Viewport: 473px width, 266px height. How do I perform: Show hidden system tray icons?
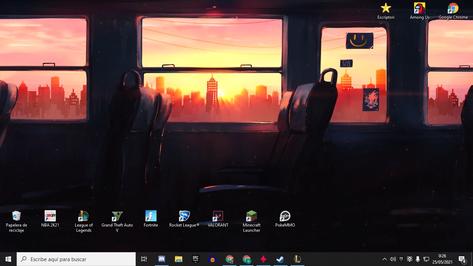[384, 259]
